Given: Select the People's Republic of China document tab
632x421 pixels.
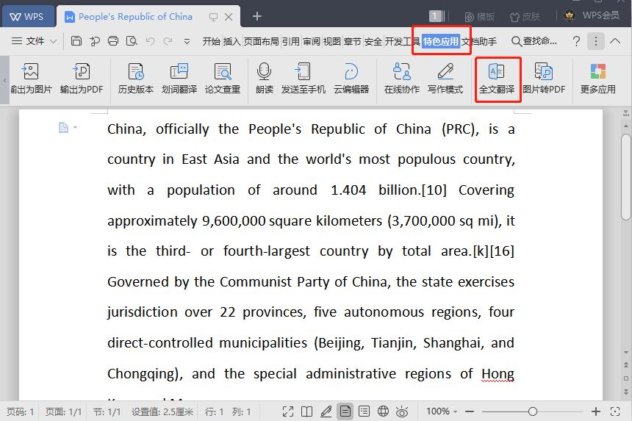Looking at the screenshot, I should click(135, 16).
